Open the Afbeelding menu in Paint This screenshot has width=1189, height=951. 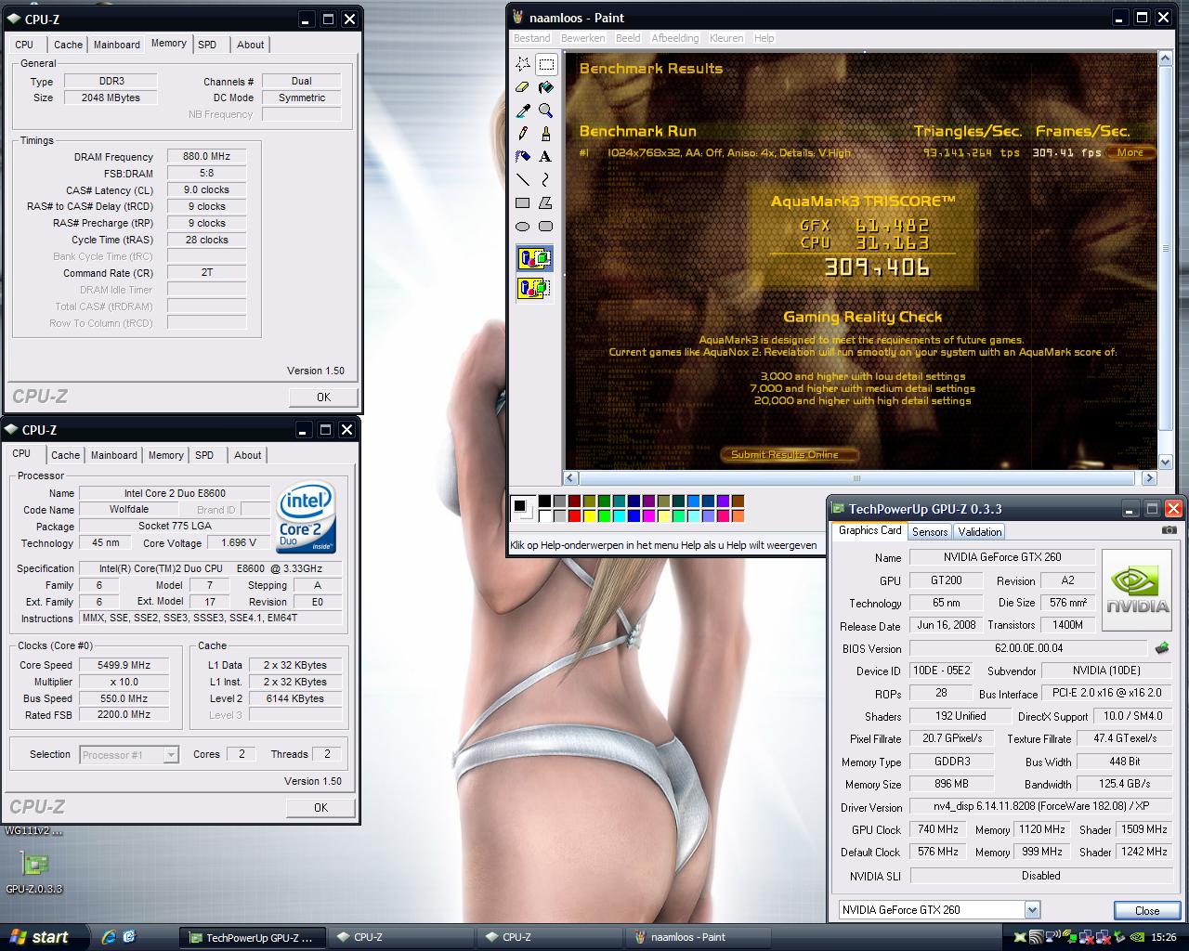click(x=675, y=38)
